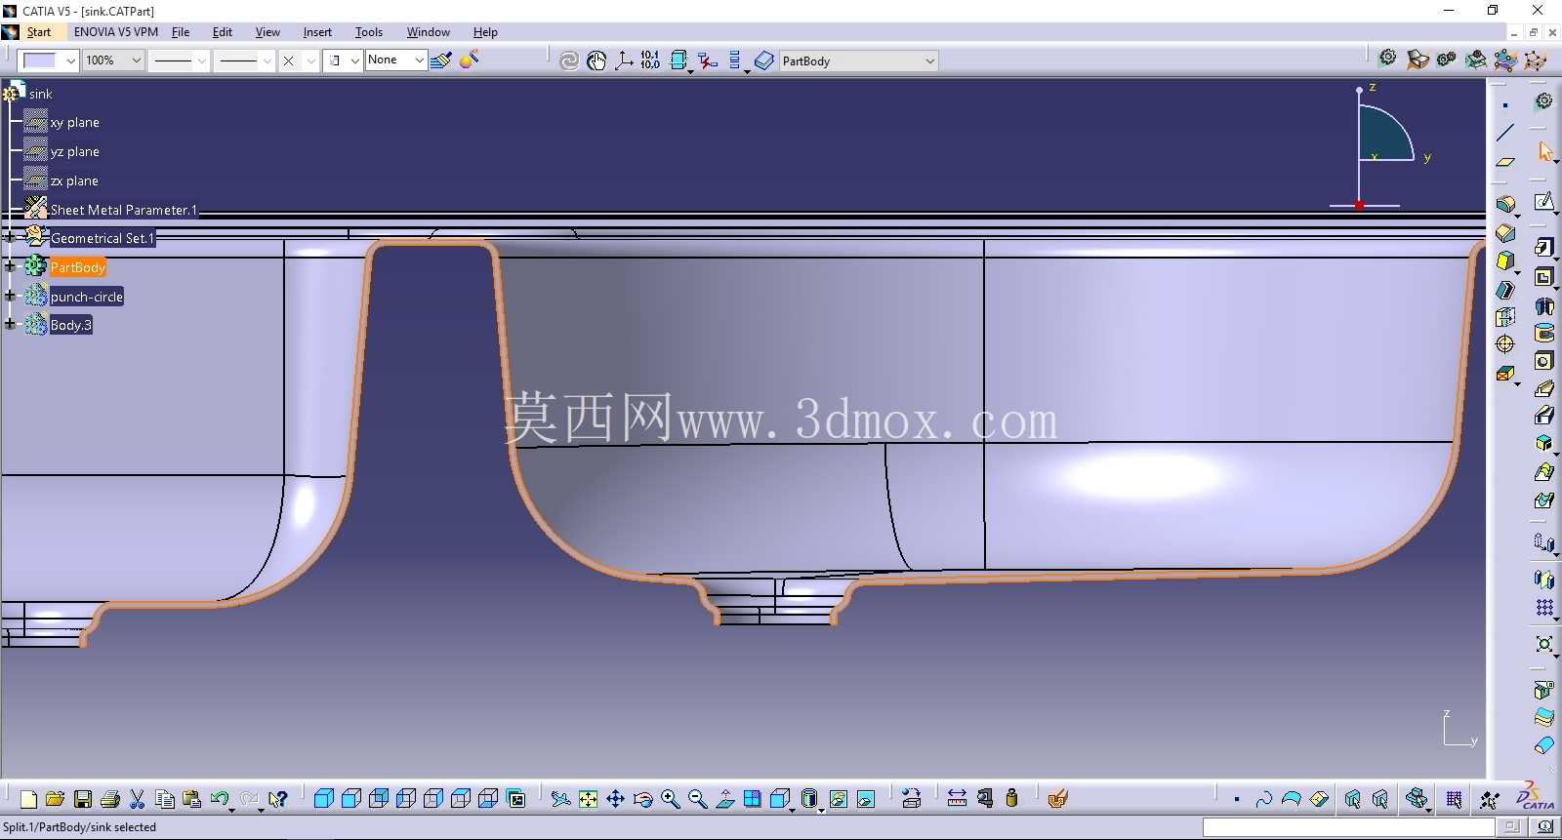The height and width of the screenshot is (840, 1562).
Task: Click the Axis System icon
Action: (624, 60)
